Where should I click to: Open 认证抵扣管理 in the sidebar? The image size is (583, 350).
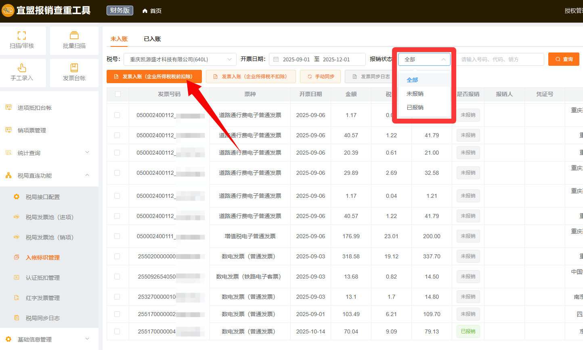[x=43, y=278]
